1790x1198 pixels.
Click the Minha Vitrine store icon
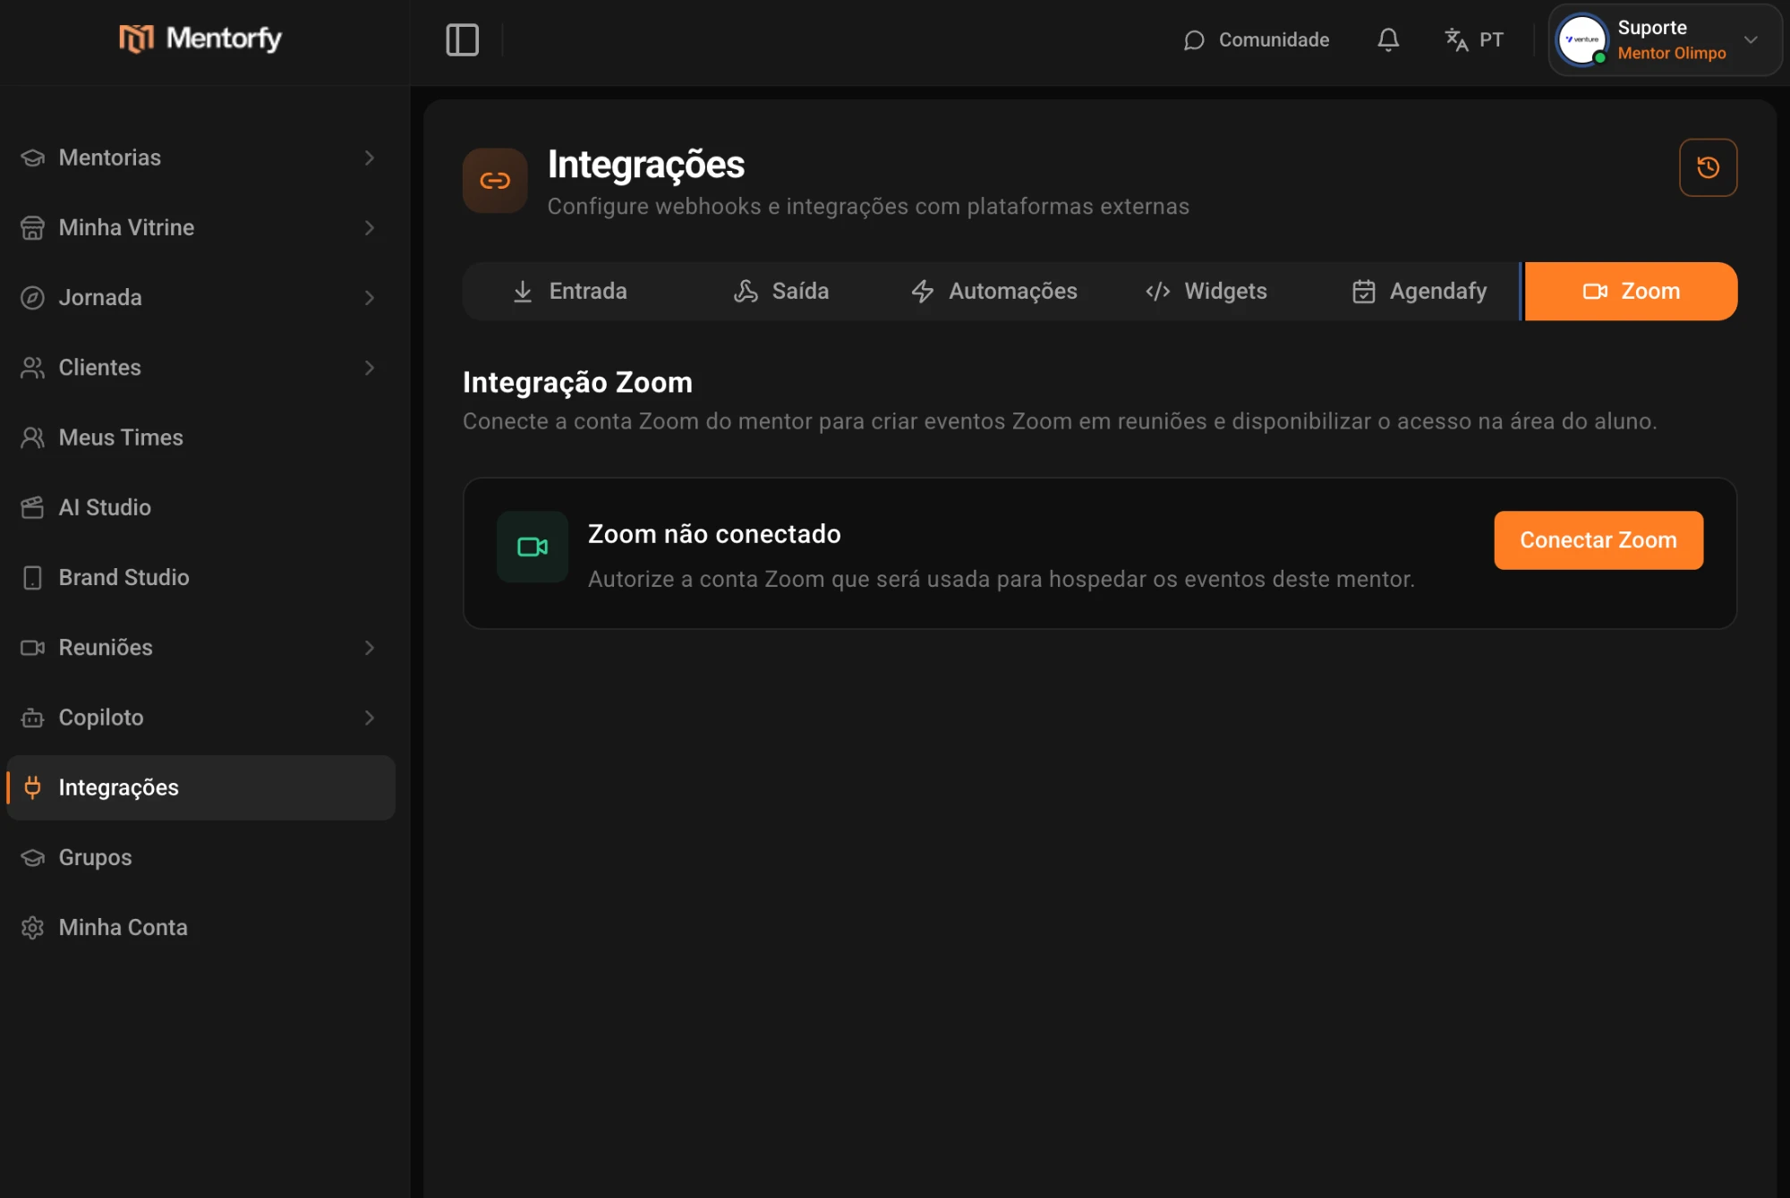coord(32,227)
